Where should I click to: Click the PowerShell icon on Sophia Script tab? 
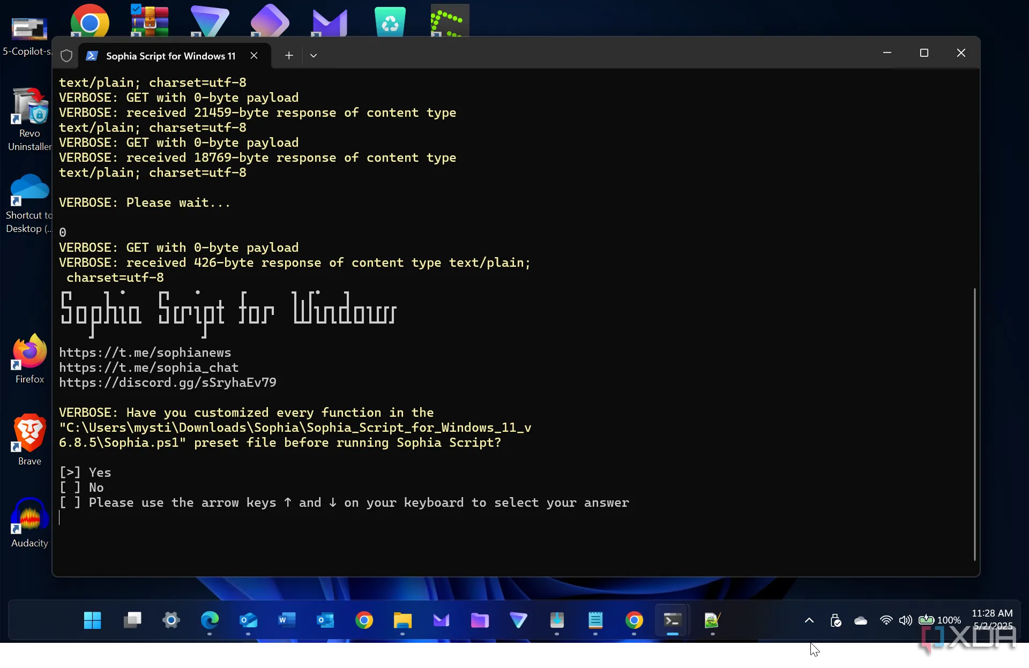(x=92, y=56)
